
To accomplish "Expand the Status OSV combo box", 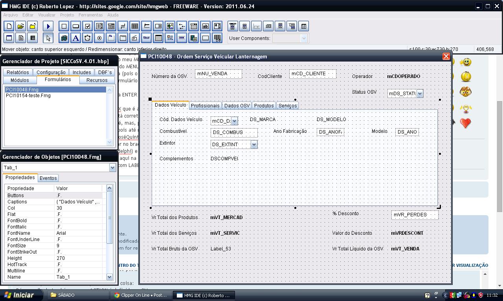I will coord(420,94).
